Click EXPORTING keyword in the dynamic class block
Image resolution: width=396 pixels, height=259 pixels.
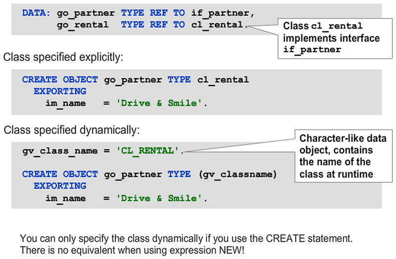click(x=60, y=186)
